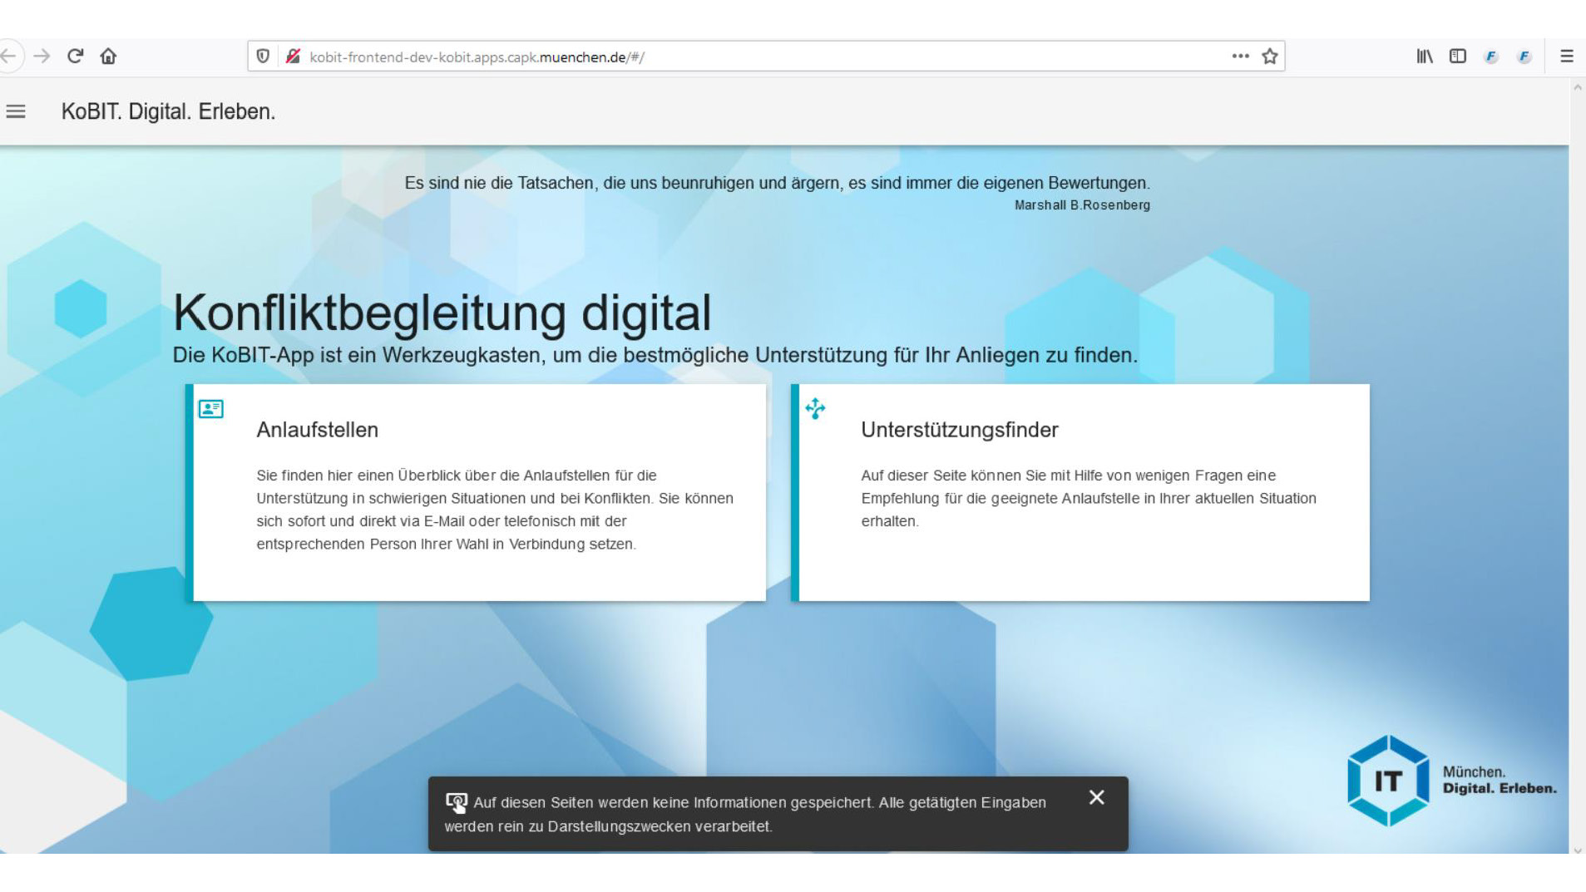The width and height of the screenshot is (1586, 892).
Task: Open the Anlaufstellen card
Action: point(478,492)
